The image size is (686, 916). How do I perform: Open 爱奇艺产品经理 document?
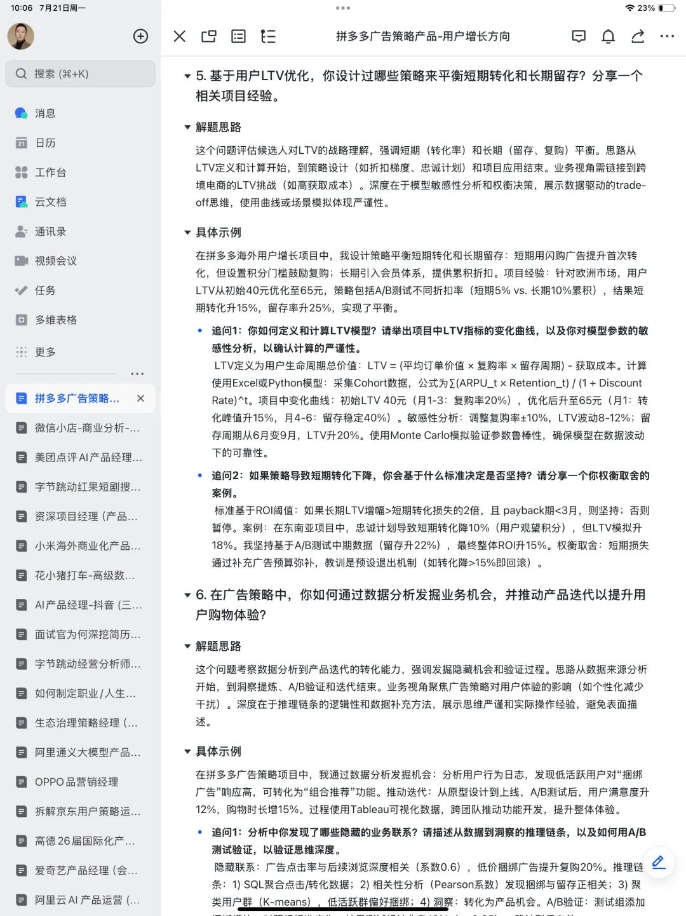pos(80,870)
